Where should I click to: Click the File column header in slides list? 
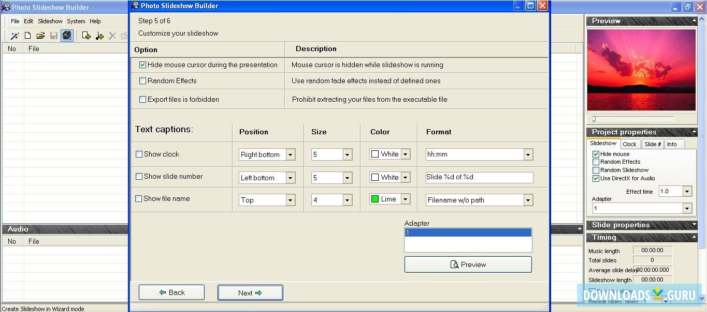point(34,49)
